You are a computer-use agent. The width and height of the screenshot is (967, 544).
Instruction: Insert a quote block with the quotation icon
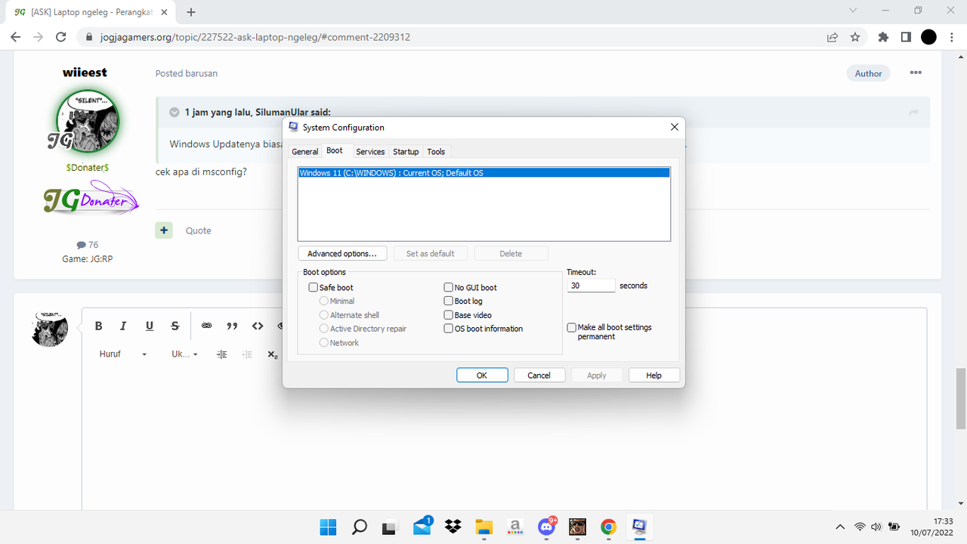[x=232, y=326]
